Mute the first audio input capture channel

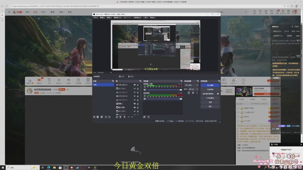pyautogui.click(x=145, y=90)
